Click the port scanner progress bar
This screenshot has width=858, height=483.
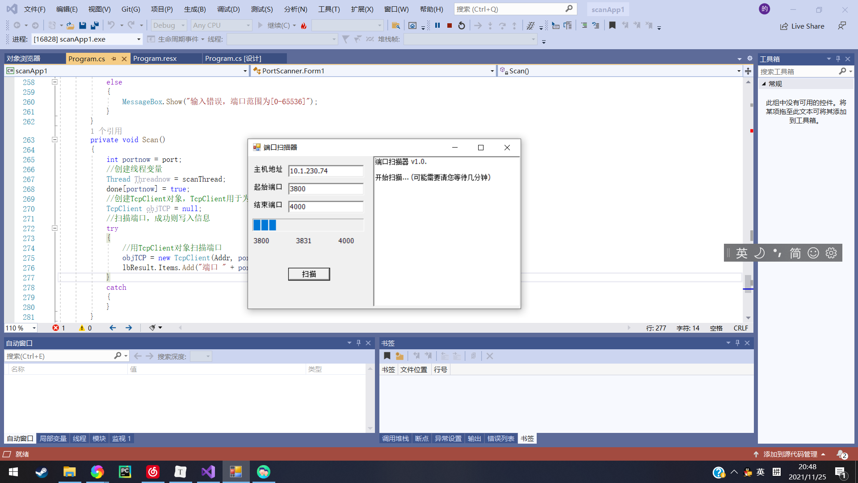click(308, 225)
